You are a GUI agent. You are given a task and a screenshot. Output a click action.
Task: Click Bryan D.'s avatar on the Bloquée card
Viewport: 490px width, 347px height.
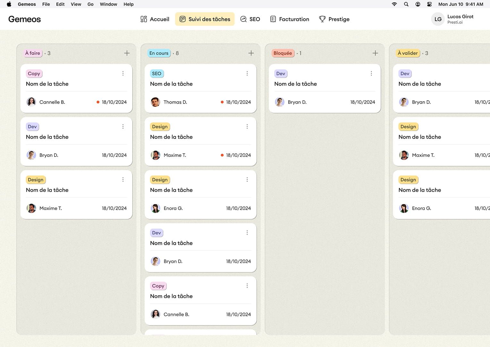(x=280, y=102)
